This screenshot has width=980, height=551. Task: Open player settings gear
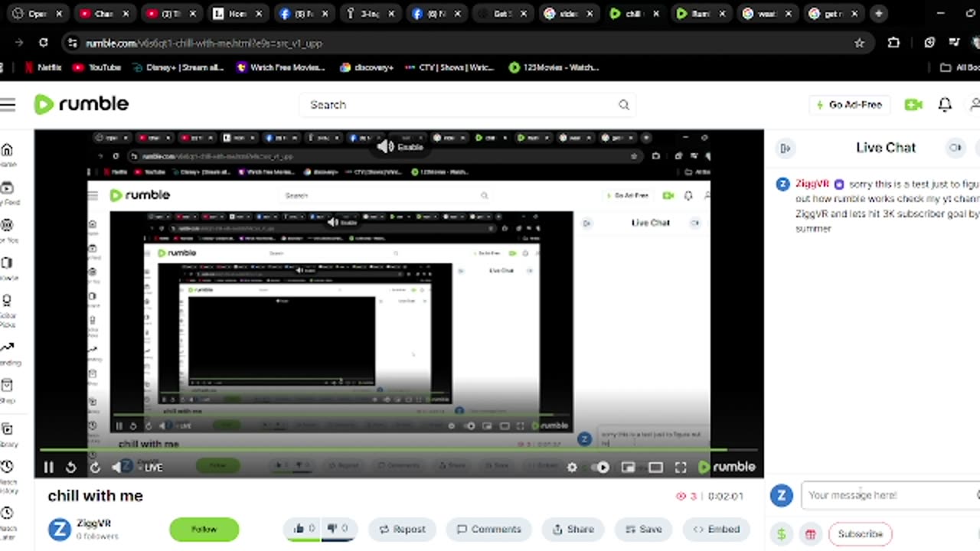tap(572, 467)
